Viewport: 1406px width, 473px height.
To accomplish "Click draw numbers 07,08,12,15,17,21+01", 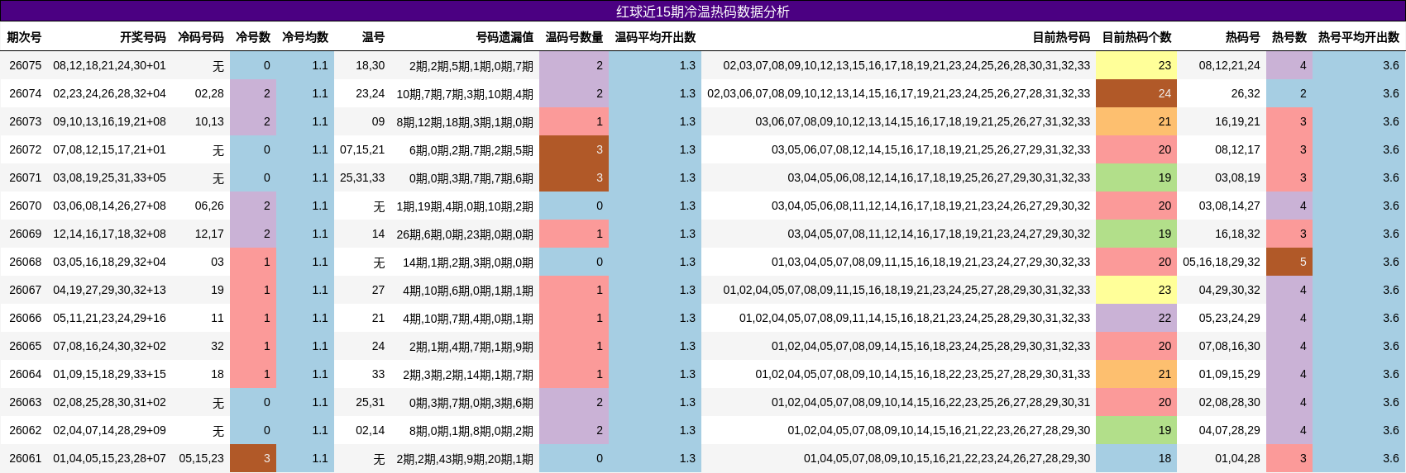I will (x=109, y=149).
